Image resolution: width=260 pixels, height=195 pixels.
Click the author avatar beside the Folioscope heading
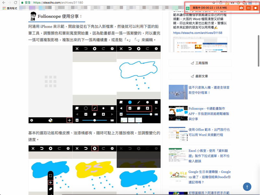tap(33, 16)
